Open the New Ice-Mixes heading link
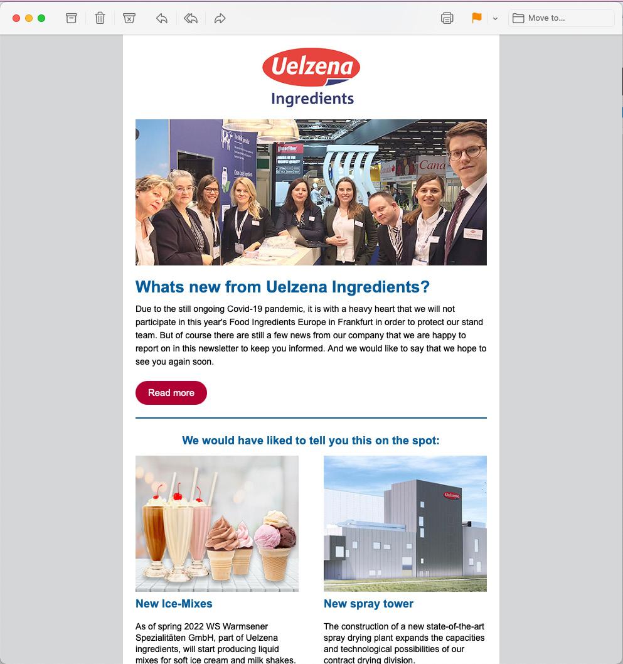Image resolution: width=623 pixels, height=664 pixels. tap(174, 604)
